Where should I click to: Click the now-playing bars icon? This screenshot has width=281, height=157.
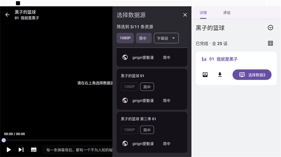coord(204,59)
